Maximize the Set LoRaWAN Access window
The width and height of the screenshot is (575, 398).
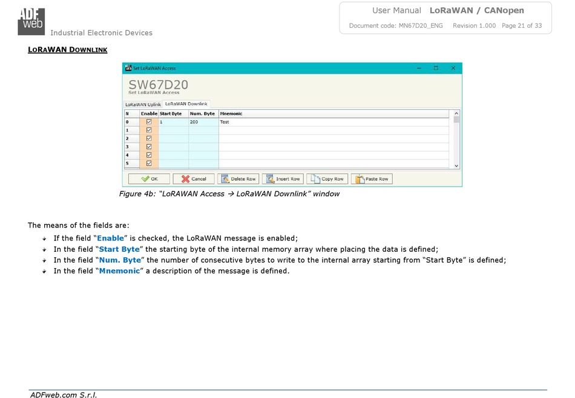(436, 68)
